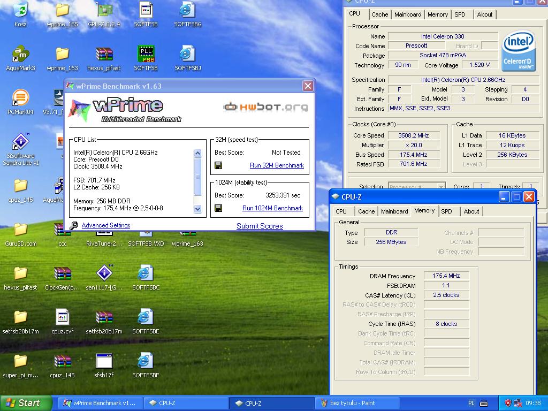The width and height of the screenshot is (548, 411).
Task: Open the cpuz_145 folder icon
Action: (x=21, y=186)
